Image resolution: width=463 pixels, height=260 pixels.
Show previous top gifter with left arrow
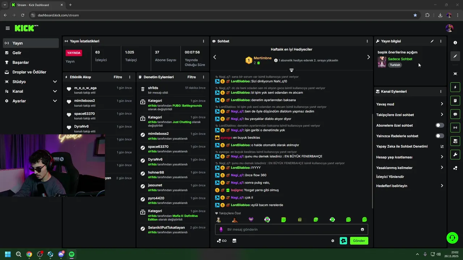[x=214, y=57]
